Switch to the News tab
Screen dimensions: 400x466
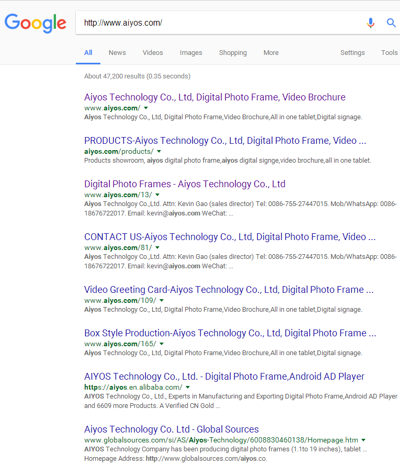[117, 53]
